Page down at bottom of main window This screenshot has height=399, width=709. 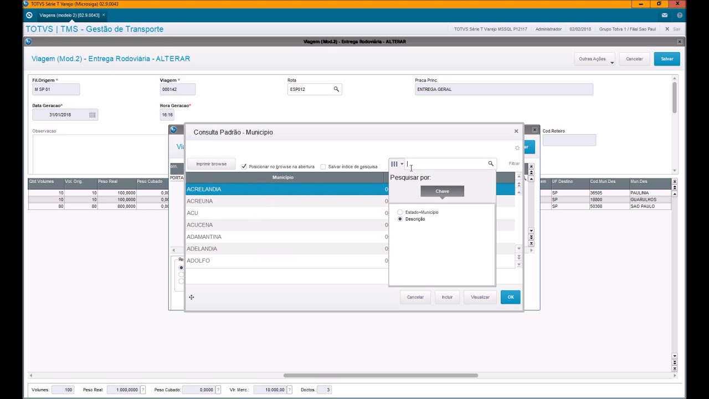[x=674, y=362]
